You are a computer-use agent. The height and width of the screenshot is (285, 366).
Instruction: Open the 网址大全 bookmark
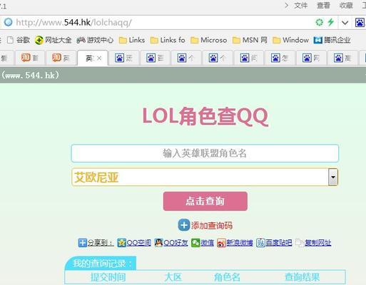53,40
